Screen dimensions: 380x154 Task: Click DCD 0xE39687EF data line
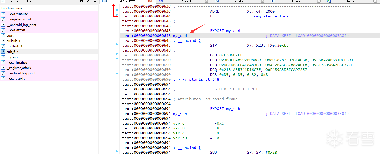(x=226, y=55)
